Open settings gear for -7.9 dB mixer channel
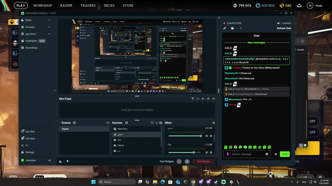 pyautogui.click(x=211, y=152)
